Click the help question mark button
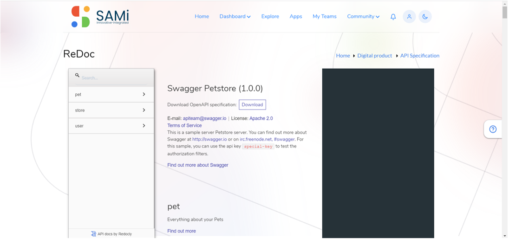This screenshot has height=239, width=509. coord(493,129)
